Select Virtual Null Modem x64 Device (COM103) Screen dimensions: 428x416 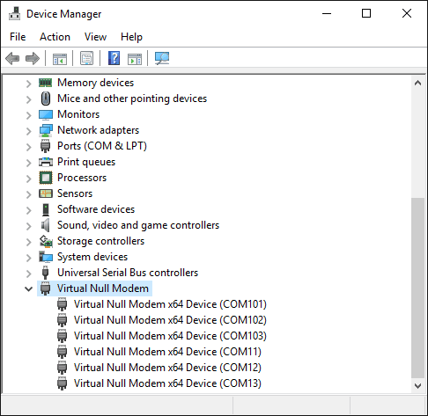[170, 336]
